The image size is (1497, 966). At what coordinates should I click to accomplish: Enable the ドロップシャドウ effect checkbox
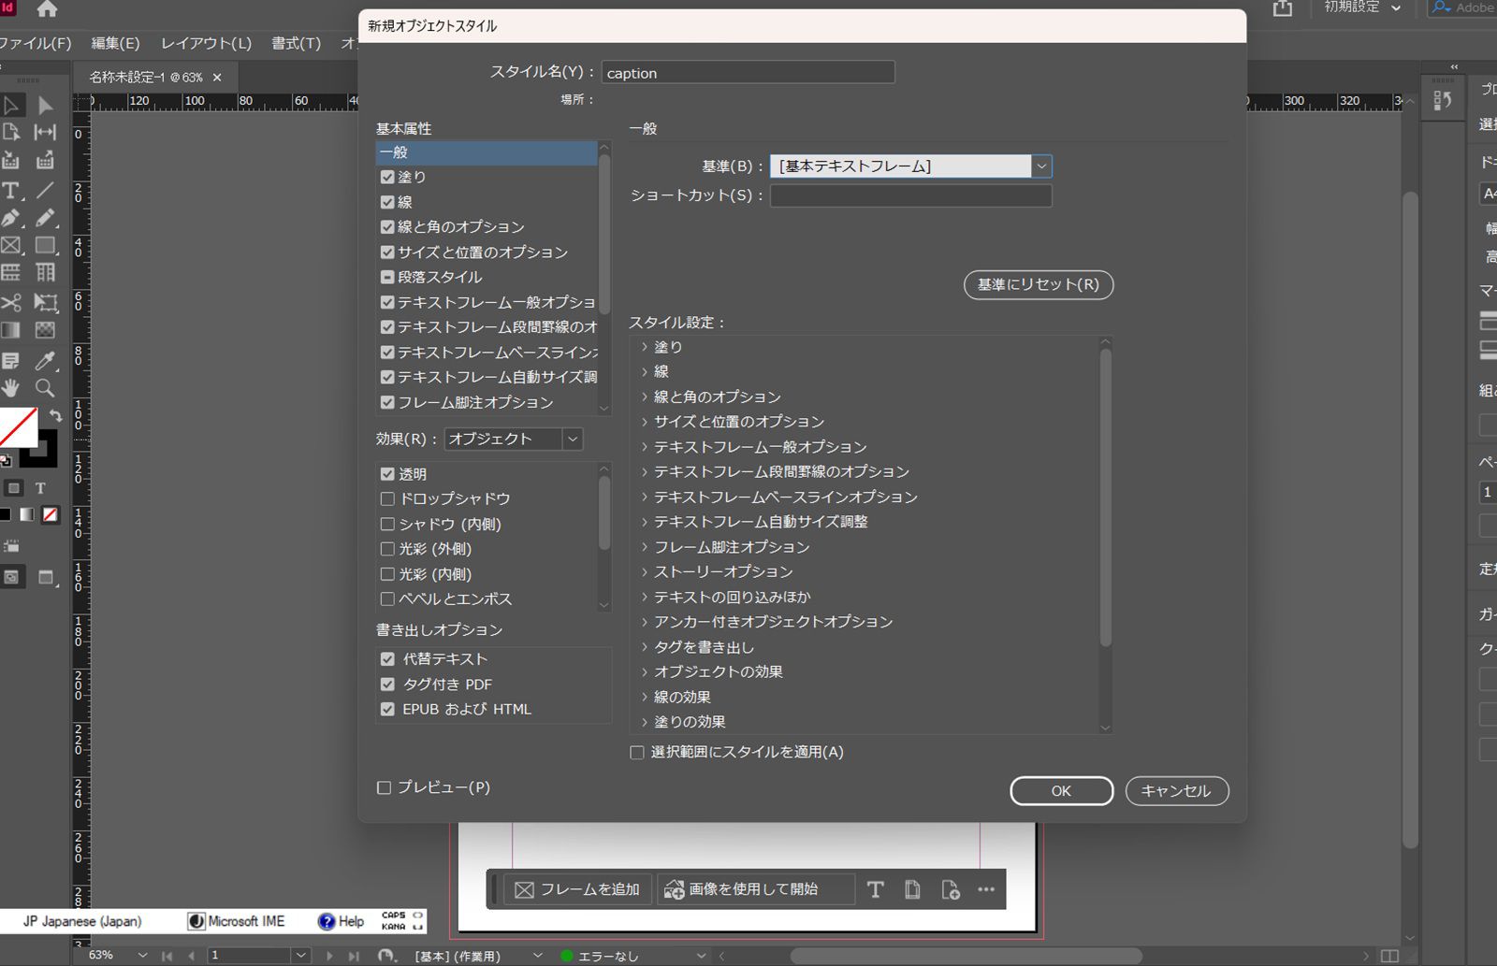[x=387, y=499]
